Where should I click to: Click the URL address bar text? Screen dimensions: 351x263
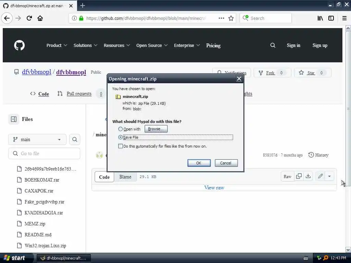click(146, 18)
